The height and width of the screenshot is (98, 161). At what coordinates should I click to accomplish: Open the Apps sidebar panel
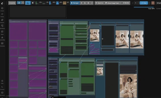(2, 33)
